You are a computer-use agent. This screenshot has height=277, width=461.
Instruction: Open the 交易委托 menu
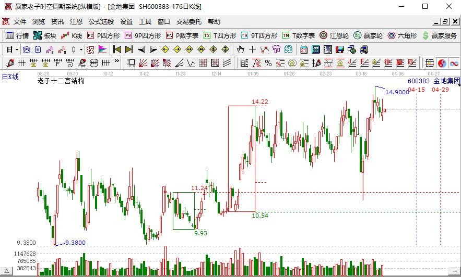[189, 22]
